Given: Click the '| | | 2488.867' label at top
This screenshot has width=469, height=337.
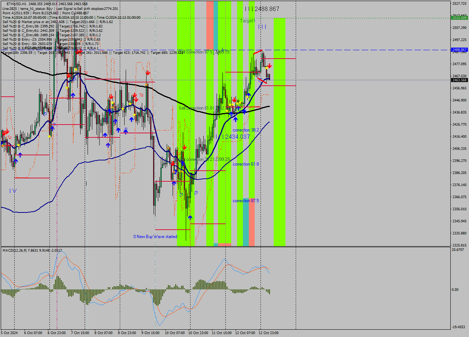Looking at the screenshot, I should pos(262,9).
